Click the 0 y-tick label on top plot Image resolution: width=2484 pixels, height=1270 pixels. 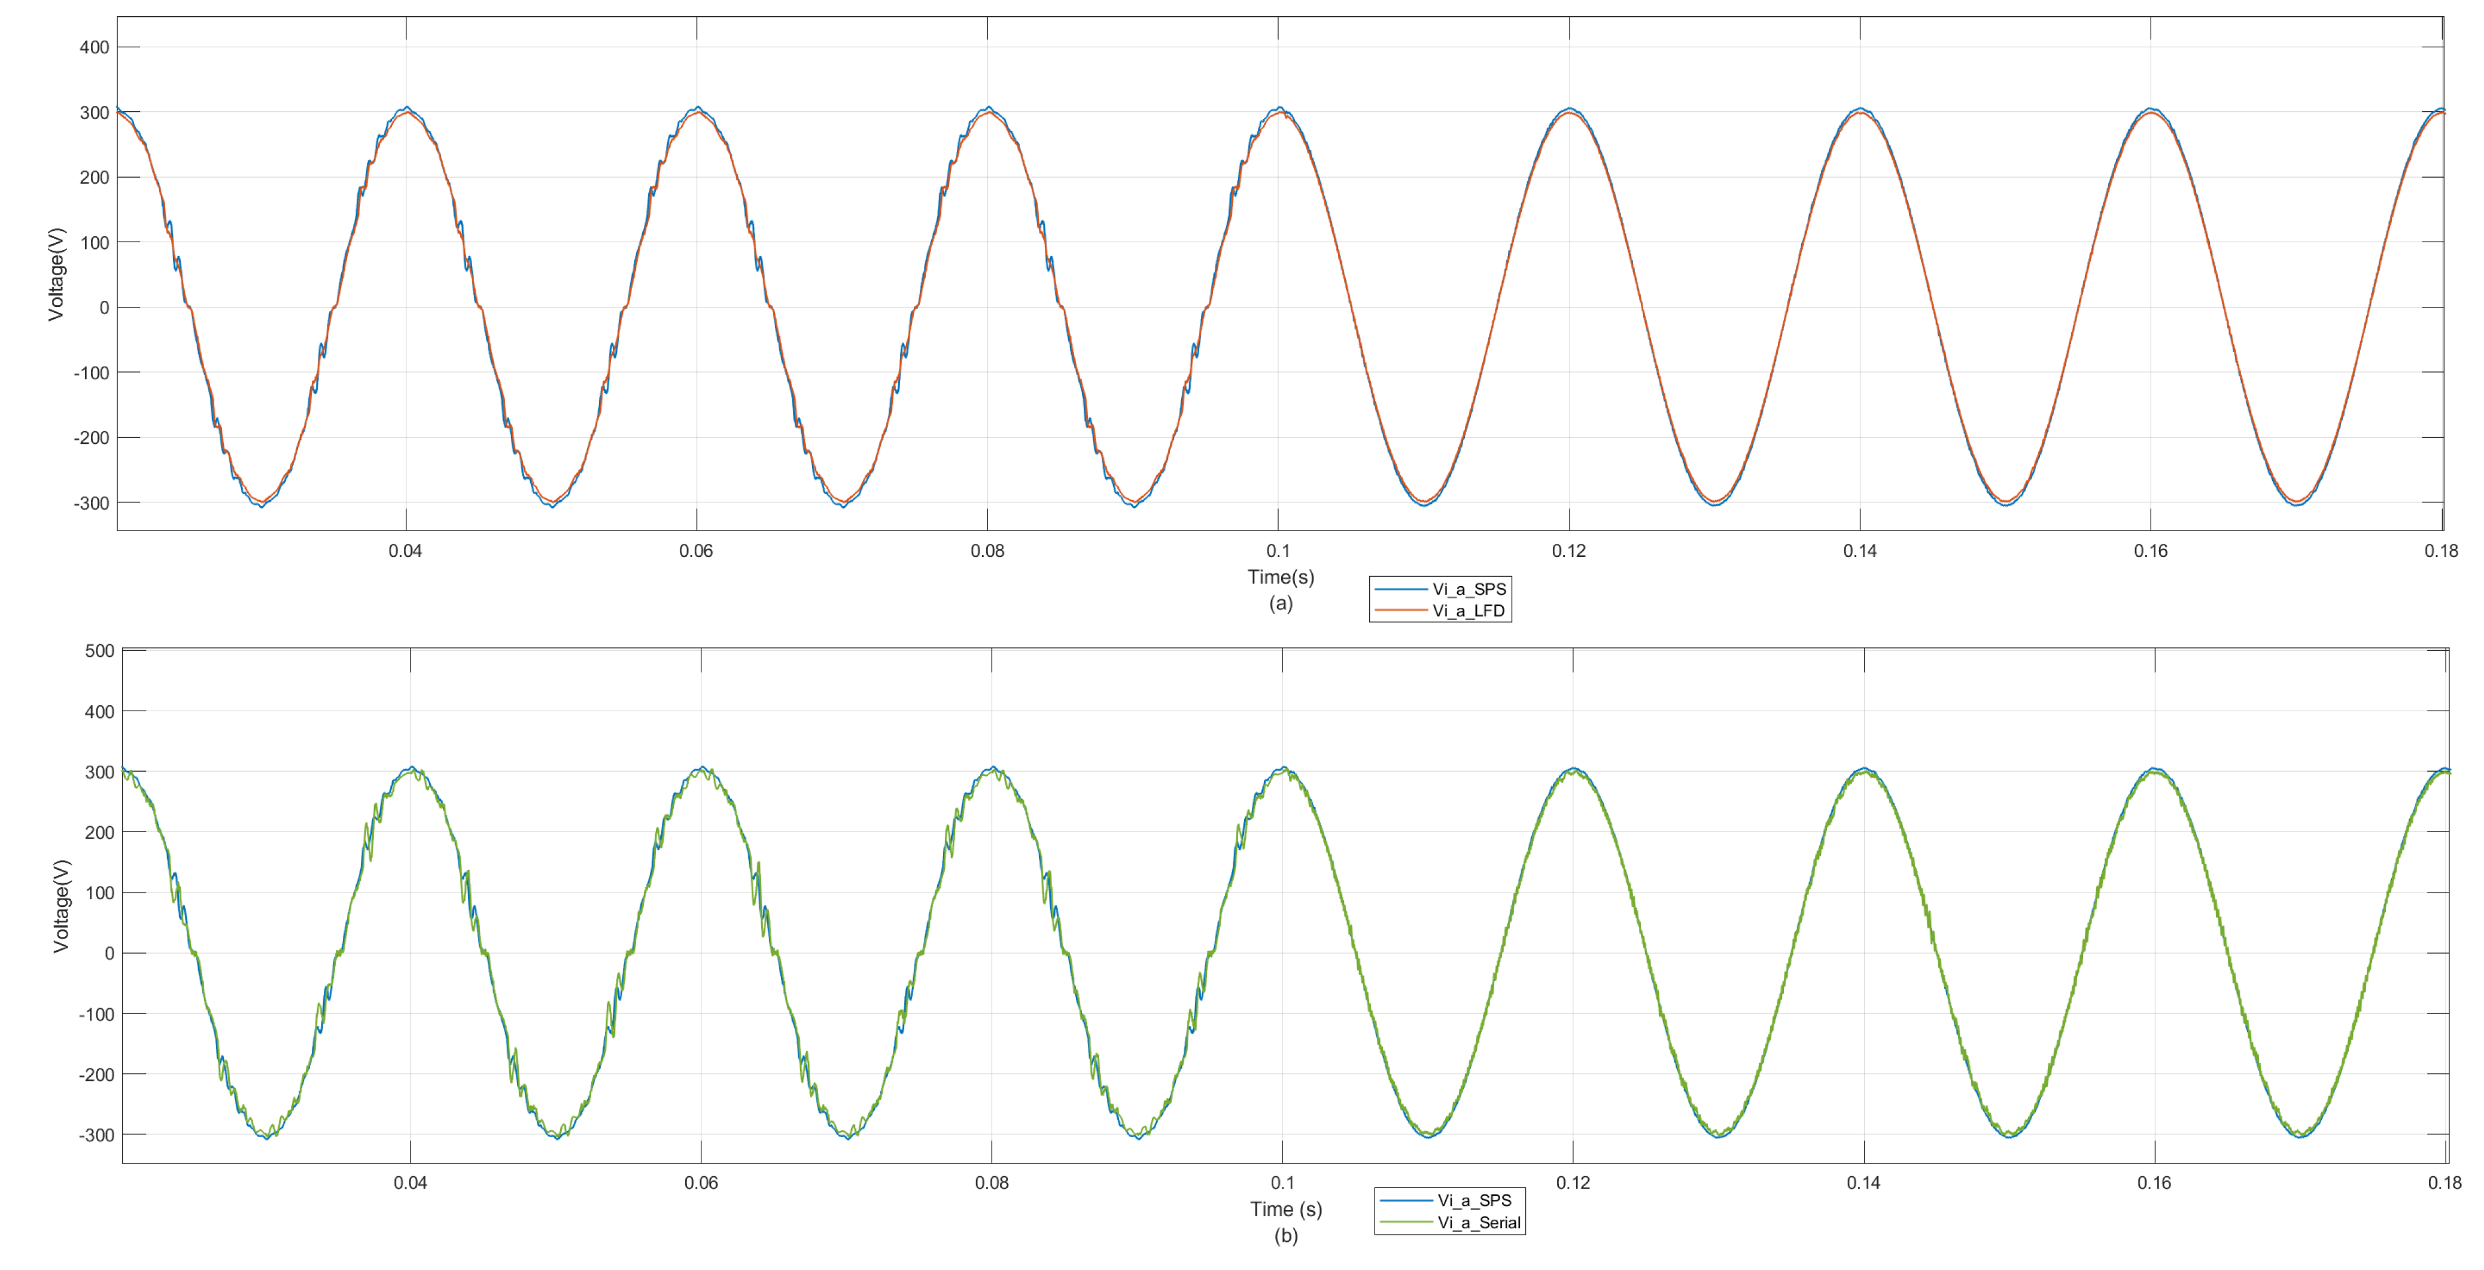coord(104,307)
